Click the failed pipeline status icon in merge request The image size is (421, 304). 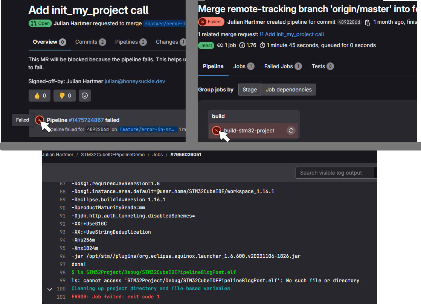[x=39, y=120]
